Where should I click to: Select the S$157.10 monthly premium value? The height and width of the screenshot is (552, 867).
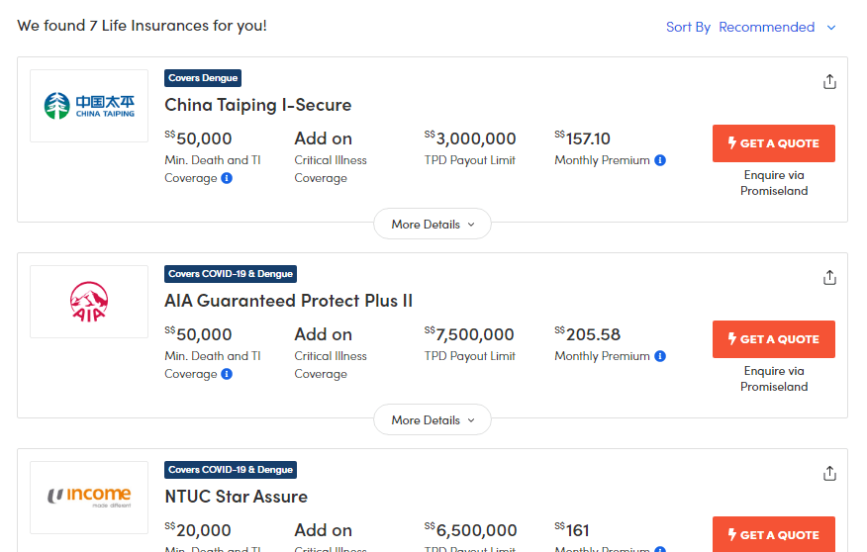tap(582, 138)
